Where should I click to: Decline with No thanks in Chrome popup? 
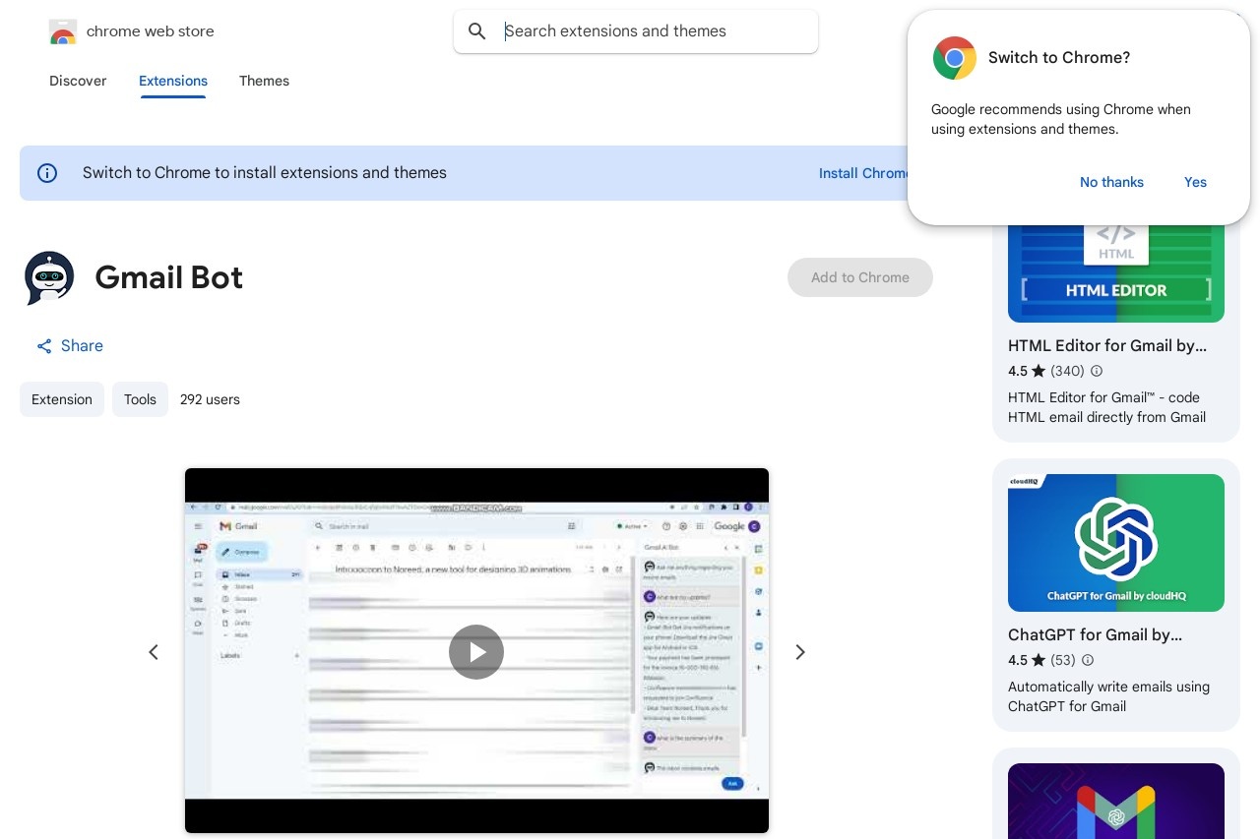click(x=1111, y=182)
